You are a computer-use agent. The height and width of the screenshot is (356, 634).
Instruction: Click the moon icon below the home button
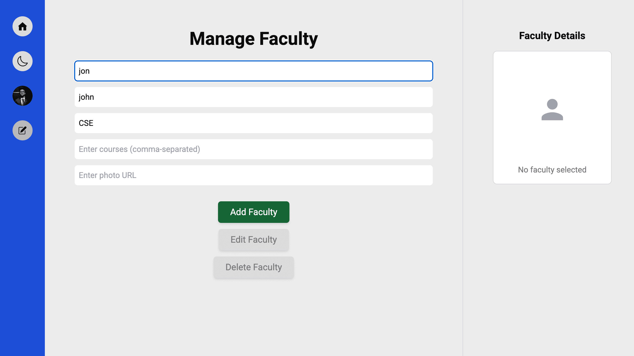coord(22,61)
